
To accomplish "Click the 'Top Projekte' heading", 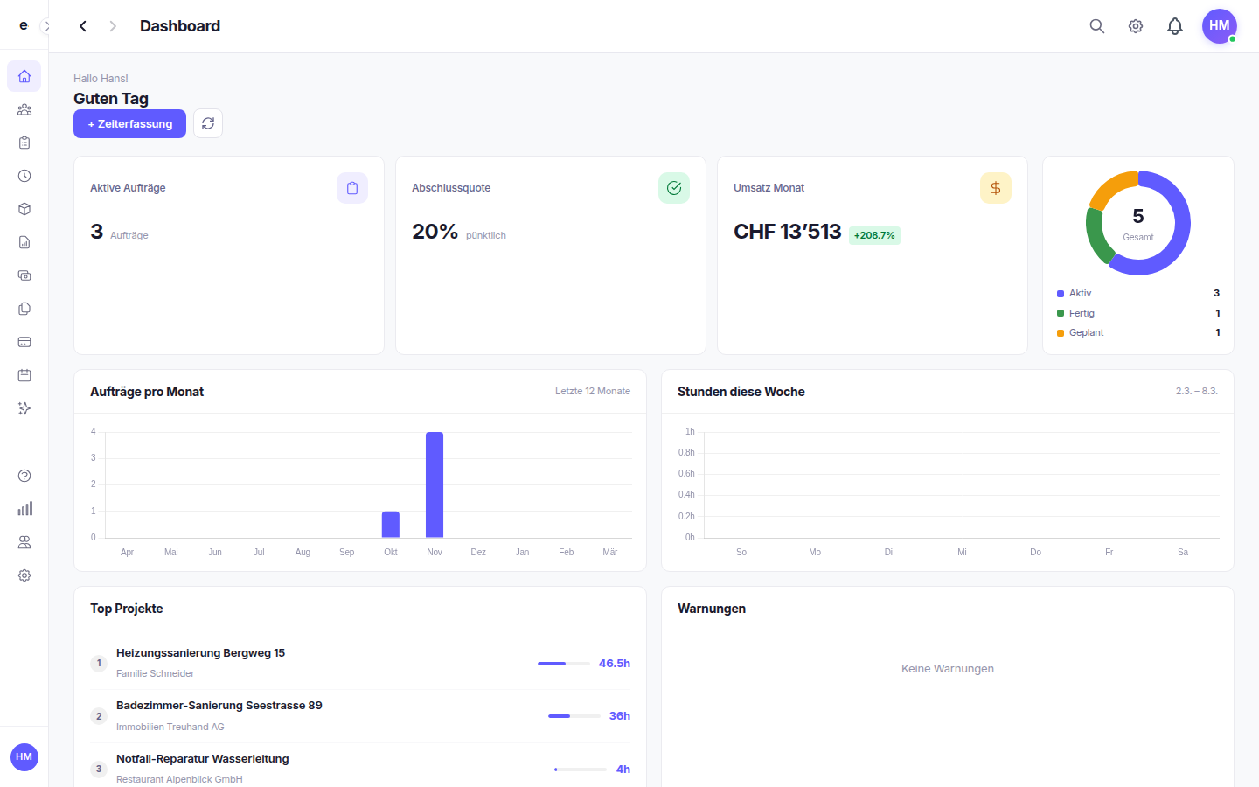I will pos(127,609).
